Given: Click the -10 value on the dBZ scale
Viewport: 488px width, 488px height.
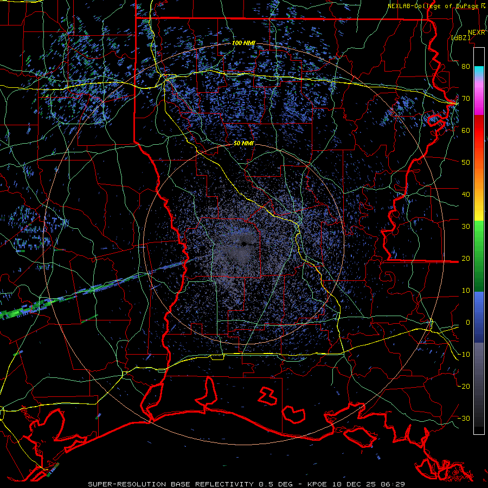Looking at the screenshot, I should point(464,354).
